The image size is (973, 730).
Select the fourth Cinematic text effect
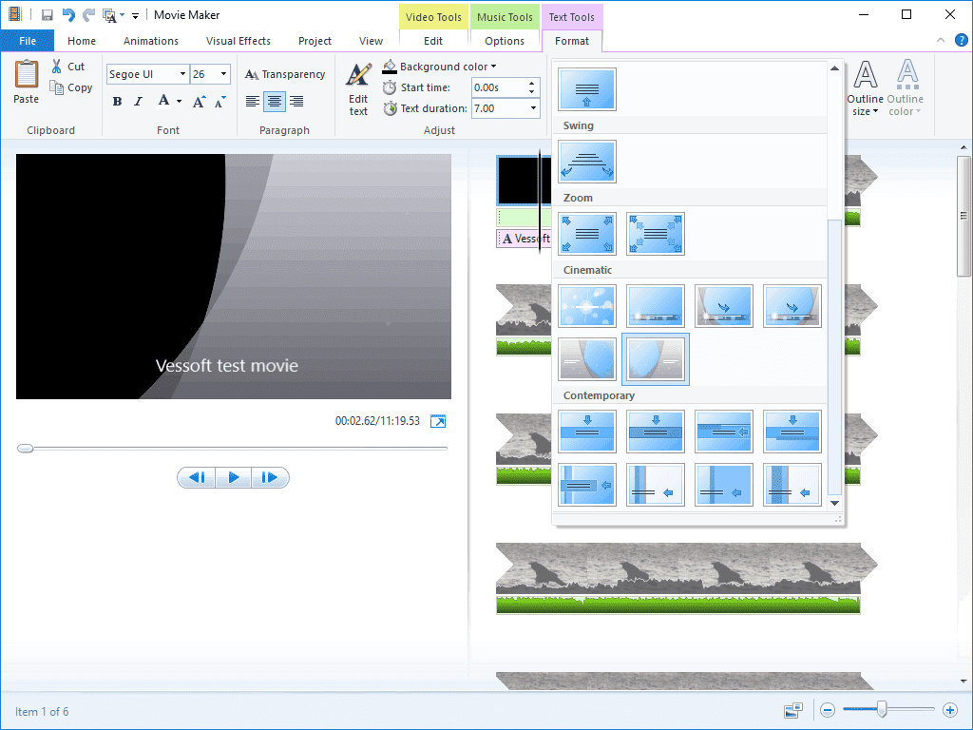[792, 306]
